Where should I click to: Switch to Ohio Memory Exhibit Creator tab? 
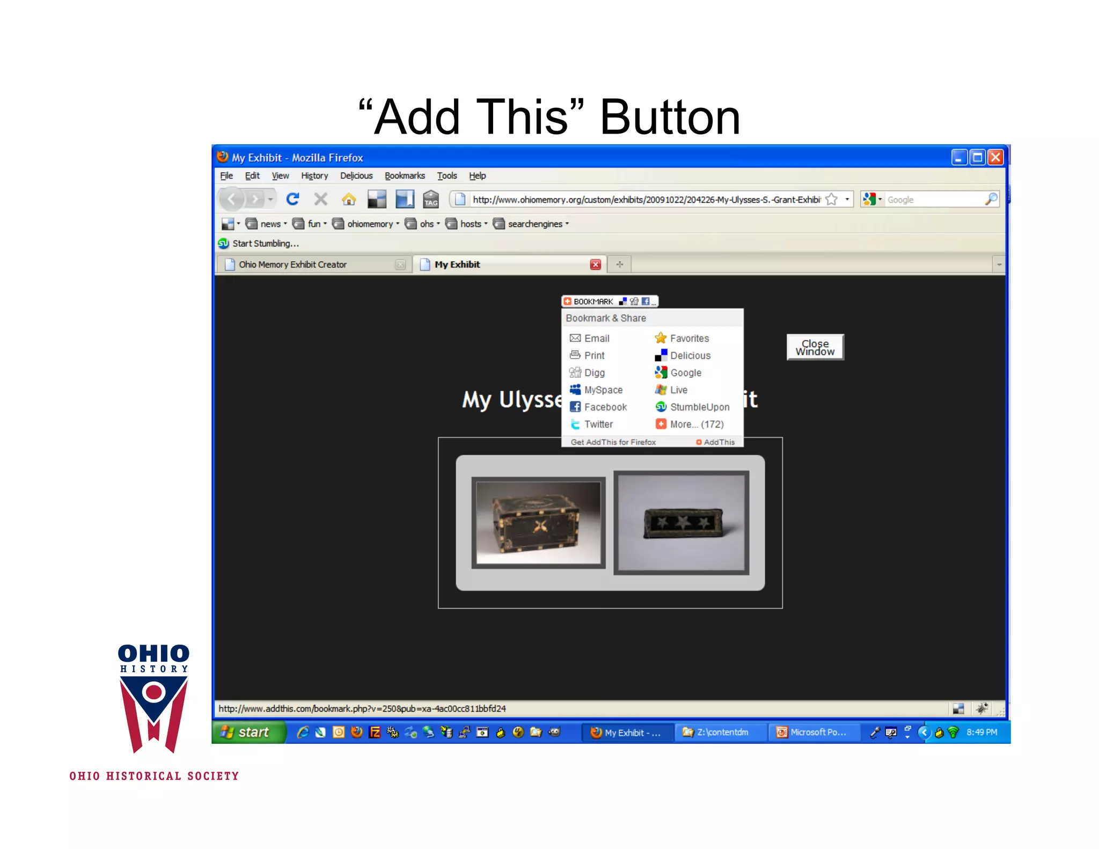(314, 265)
